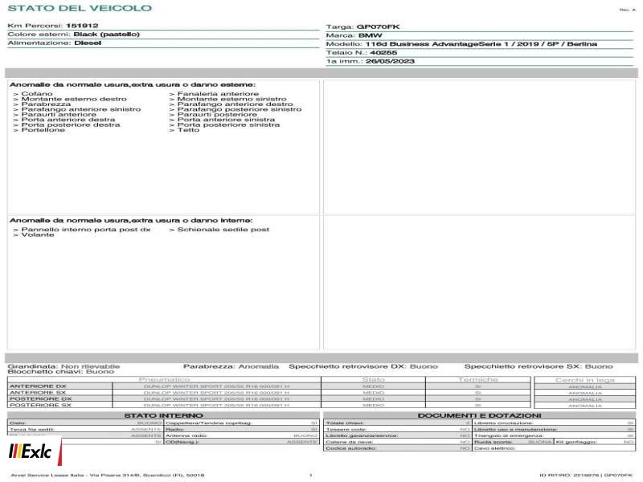Click the 'Termiche' column header
643x482 pixels.
pos(477,380)
